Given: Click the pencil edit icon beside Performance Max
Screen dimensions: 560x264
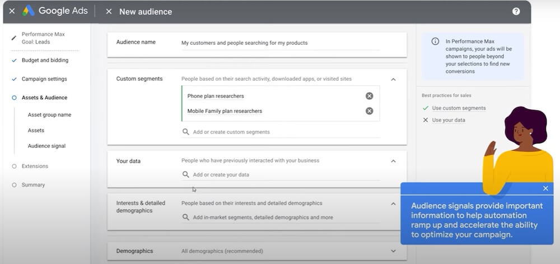Looking at the screenshot, I should point(13,38).
